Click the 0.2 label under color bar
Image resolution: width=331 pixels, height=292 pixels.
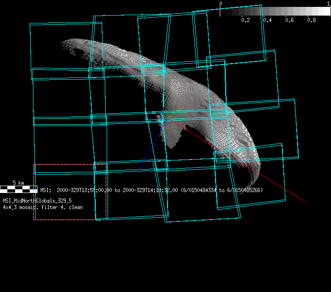point(245,20)
